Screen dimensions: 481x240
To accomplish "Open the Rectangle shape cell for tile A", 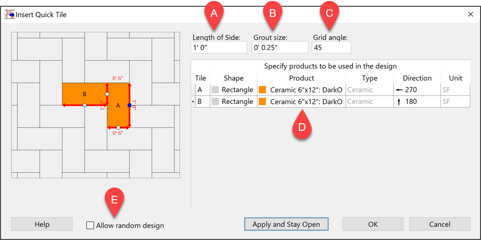I will pyautogui.click(x=233, y=90).
